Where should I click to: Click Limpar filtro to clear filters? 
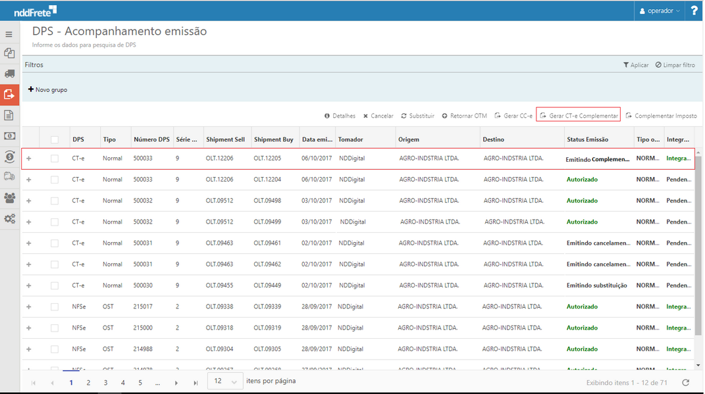pyautogui.click(x=675, y=65)
